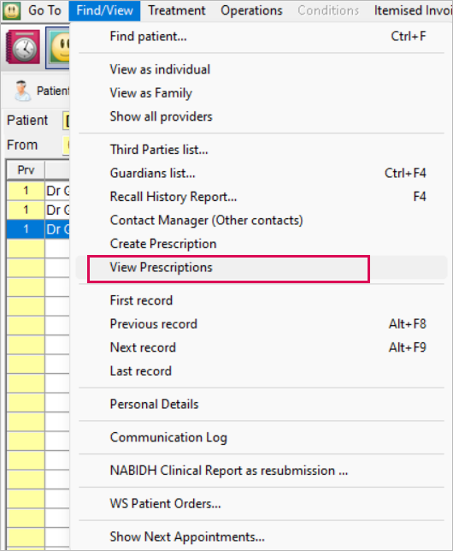Click the Prv column header
This screenshot has height=551, width=453.
(26, 170)
